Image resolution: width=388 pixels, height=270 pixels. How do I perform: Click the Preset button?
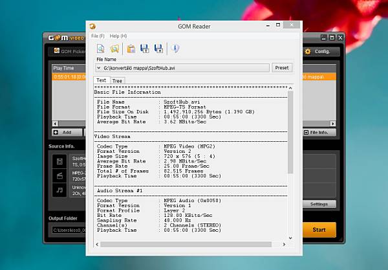point(282,68)
